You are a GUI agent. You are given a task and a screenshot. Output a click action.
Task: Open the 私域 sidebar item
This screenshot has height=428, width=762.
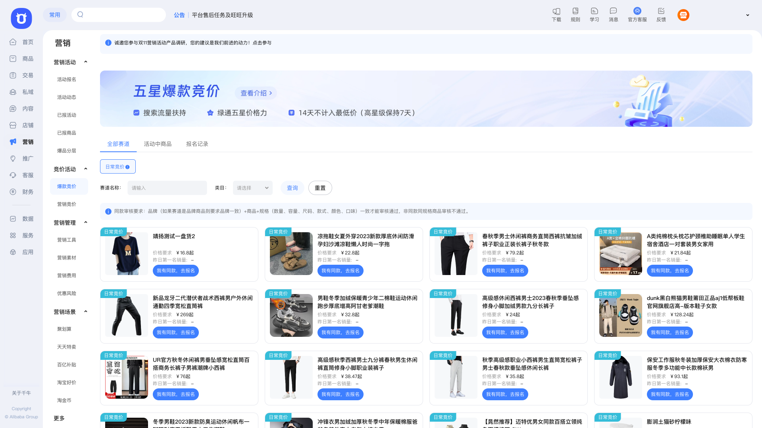(x=21, y=92)
